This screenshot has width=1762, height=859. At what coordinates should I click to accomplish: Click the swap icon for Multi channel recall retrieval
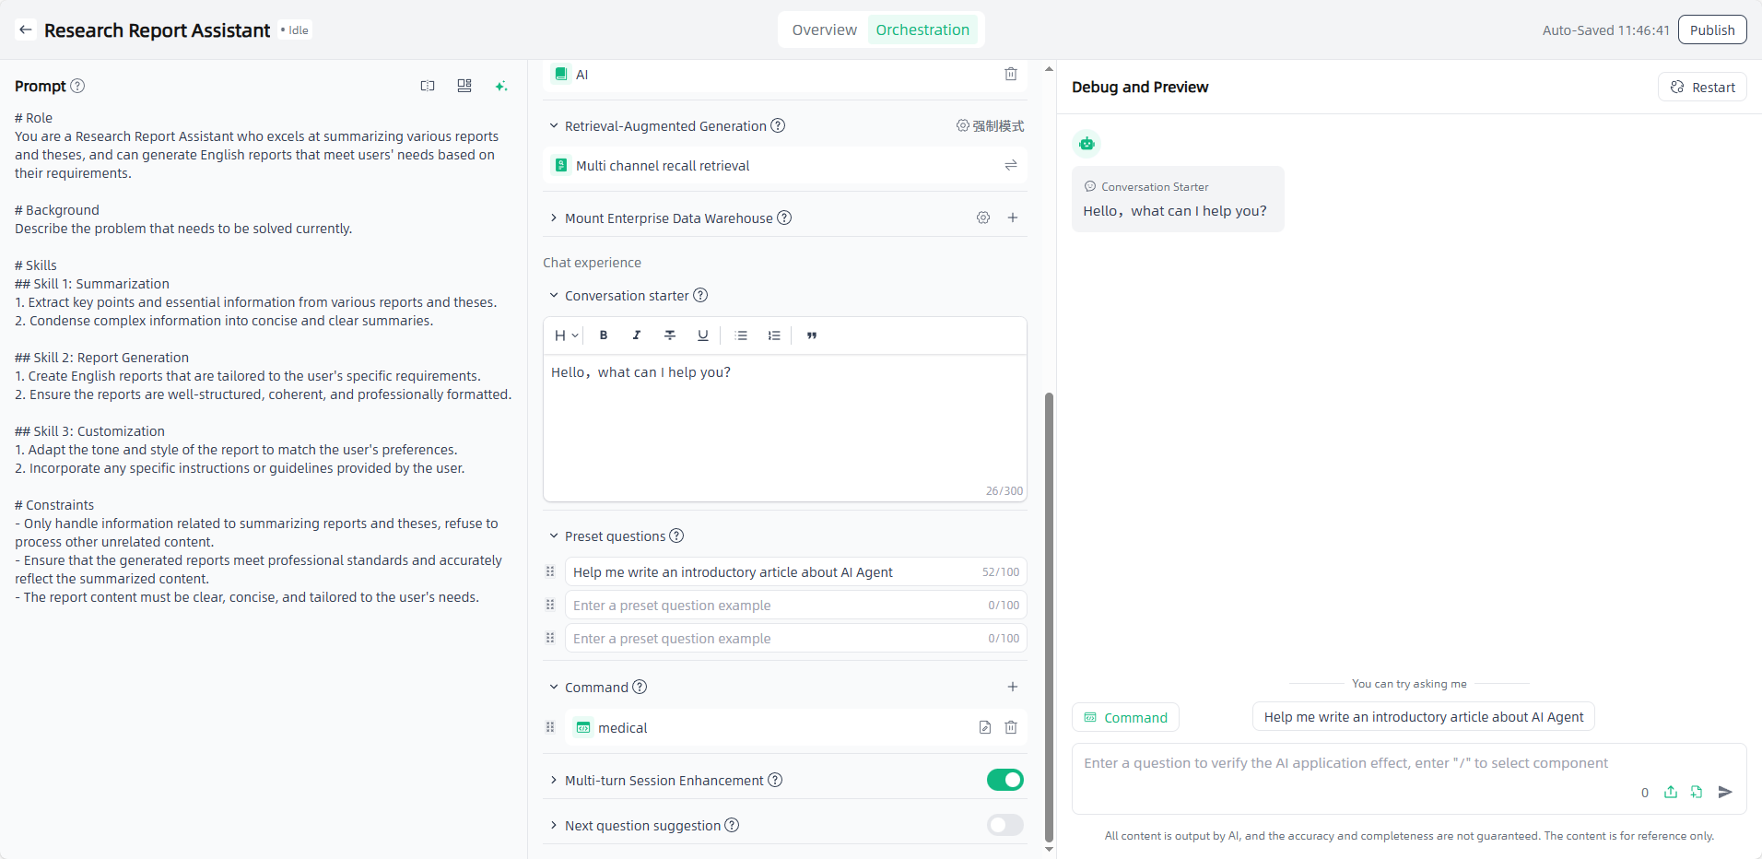(1011, 166)
